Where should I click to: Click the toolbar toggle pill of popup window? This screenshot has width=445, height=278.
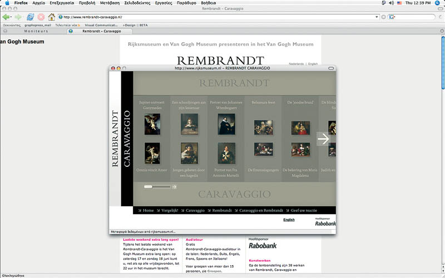pos(331,68)
